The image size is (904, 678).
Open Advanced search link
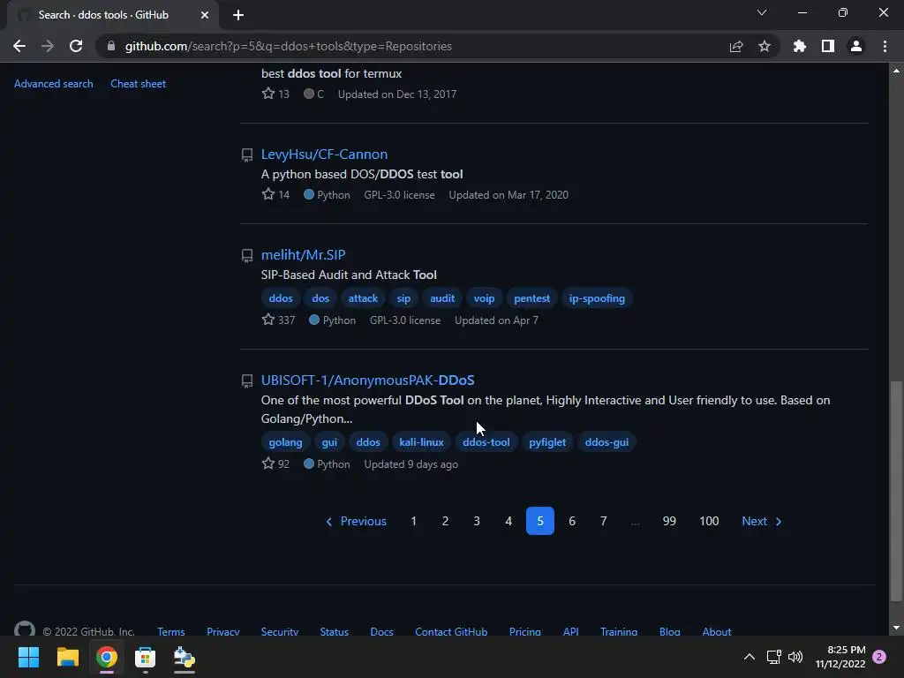pos(54,84)
